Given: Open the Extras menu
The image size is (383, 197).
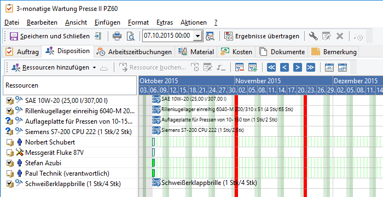Looking at the screenshot, I should 165,22.
